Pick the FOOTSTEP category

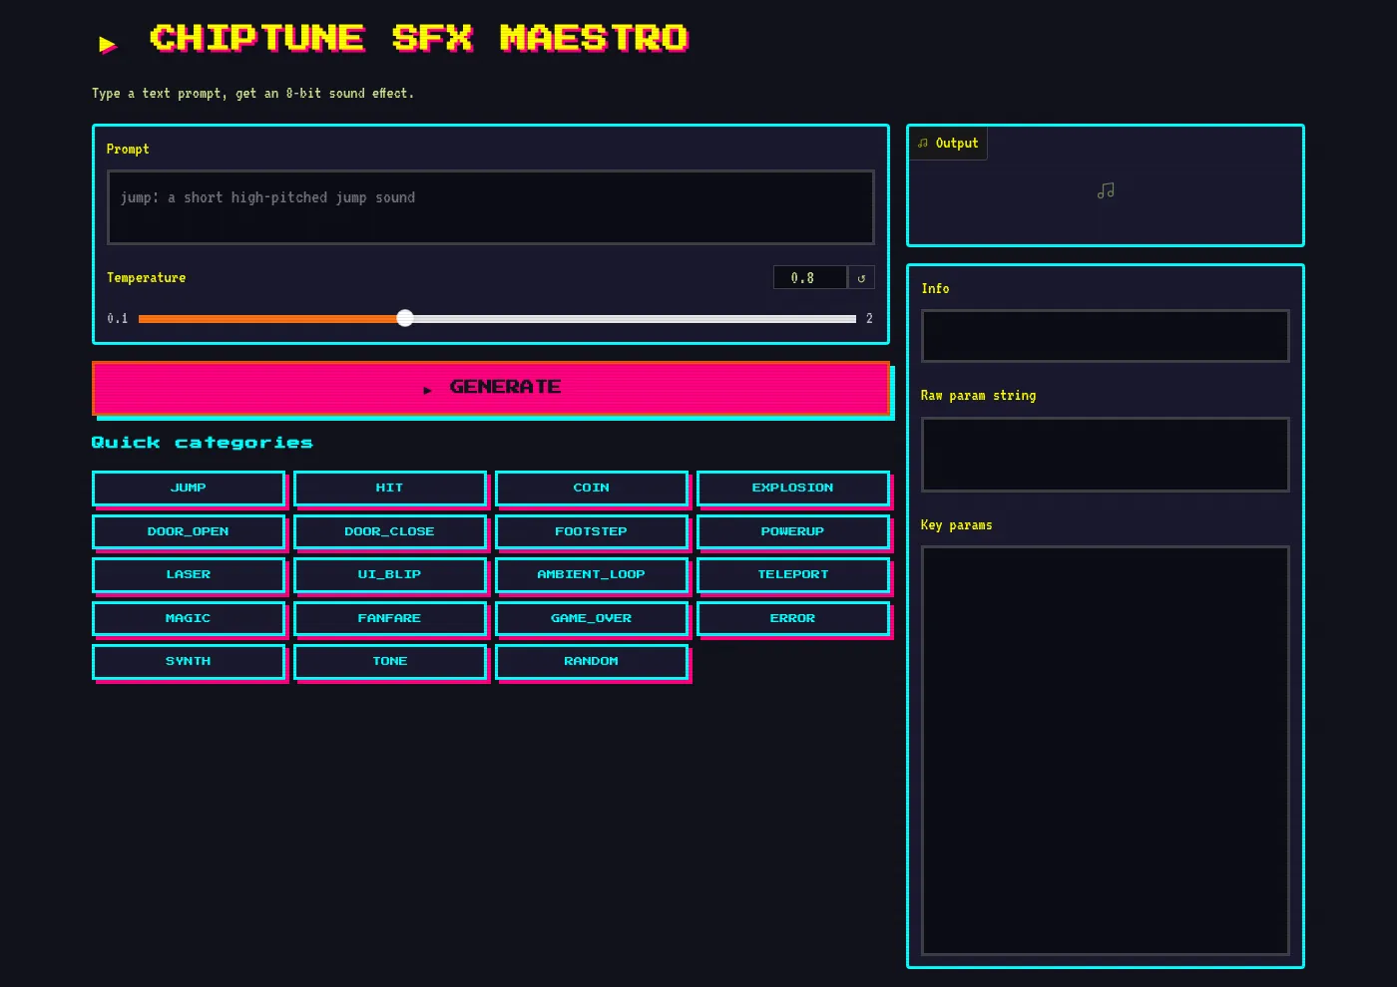[592, 531]
